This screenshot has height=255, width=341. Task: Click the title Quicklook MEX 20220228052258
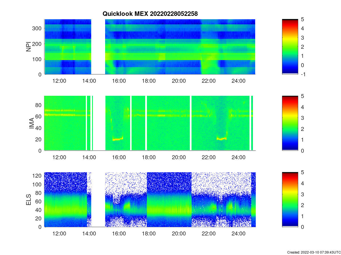point(150,14)
